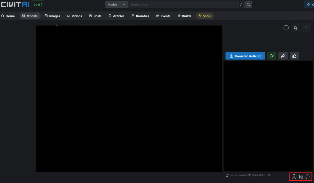Click the Home house icon in navbar
Viewport: 314px width, 183px height.
click(x=8, y=16)
